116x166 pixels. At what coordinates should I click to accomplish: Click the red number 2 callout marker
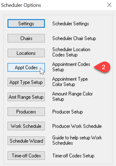pos(102,67)
